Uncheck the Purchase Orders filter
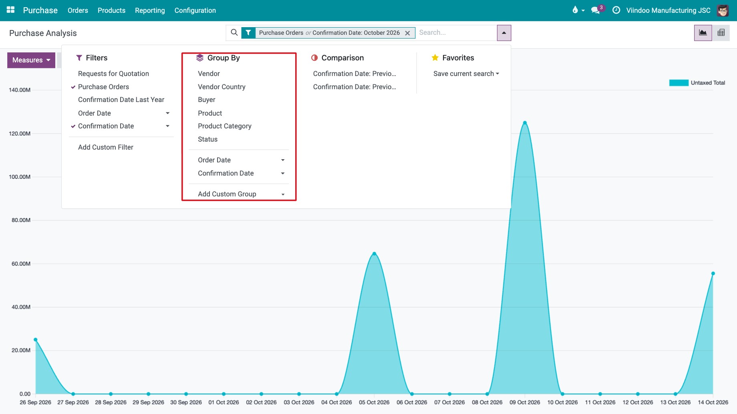The image size is (737, 414). point(103,87)
